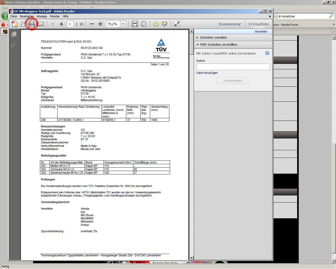Select the Honda Forum browser tab

pyautogui.click(x=287, y=25)
